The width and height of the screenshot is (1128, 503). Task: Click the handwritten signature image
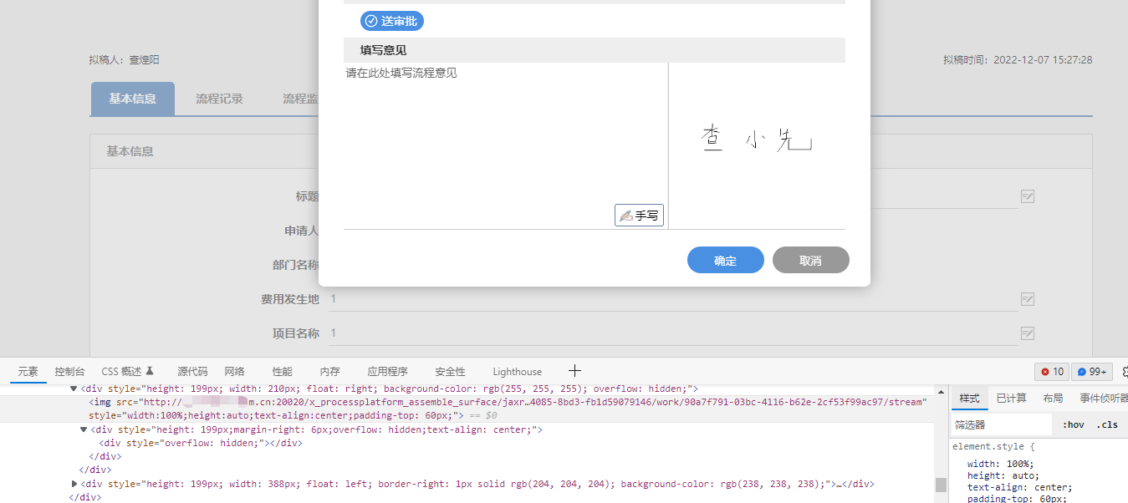click(757, 139)
